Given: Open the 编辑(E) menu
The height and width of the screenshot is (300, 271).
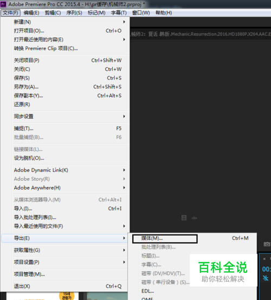Looking at the screenshot, I should (31, 13).
